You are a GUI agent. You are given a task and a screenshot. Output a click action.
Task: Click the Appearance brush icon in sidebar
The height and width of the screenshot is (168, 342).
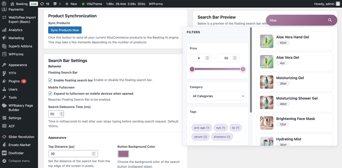tap(4, 65)
